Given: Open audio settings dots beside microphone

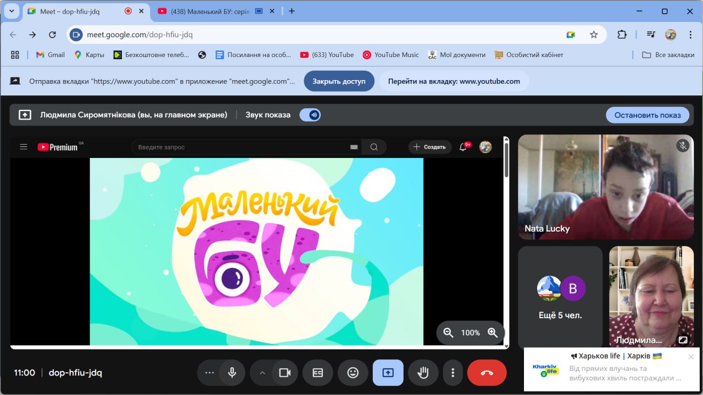Looking at the screenshot, I should [x=209, y=373].
